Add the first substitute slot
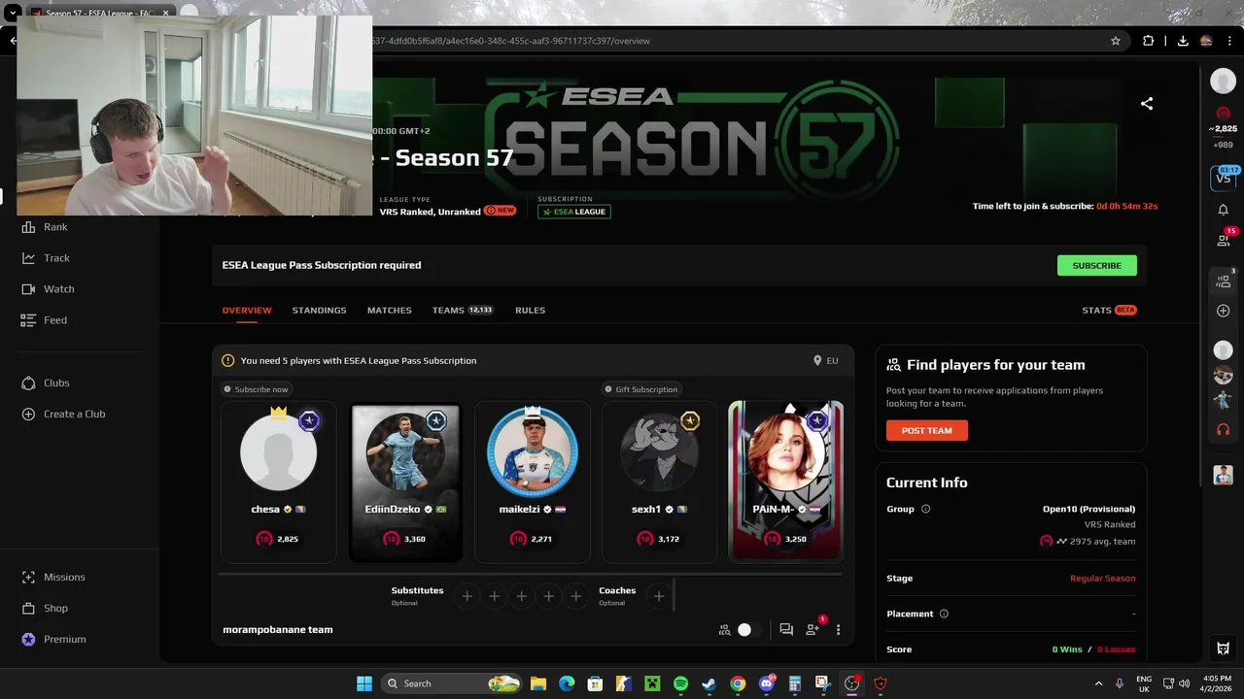 click(466, 596)
